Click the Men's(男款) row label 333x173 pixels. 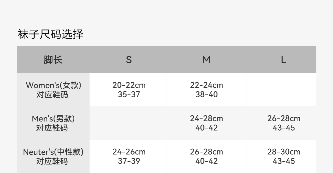coord(53,119)
